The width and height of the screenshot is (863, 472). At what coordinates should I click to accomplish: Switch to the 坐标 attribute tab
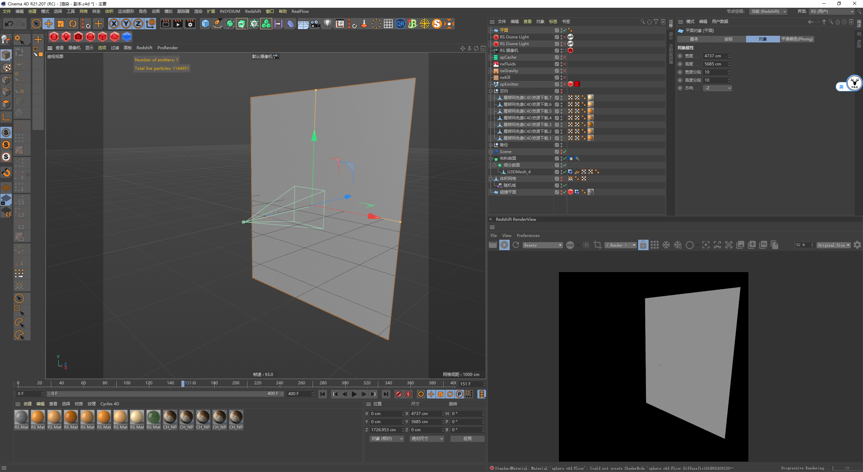[x=728, y=39]
